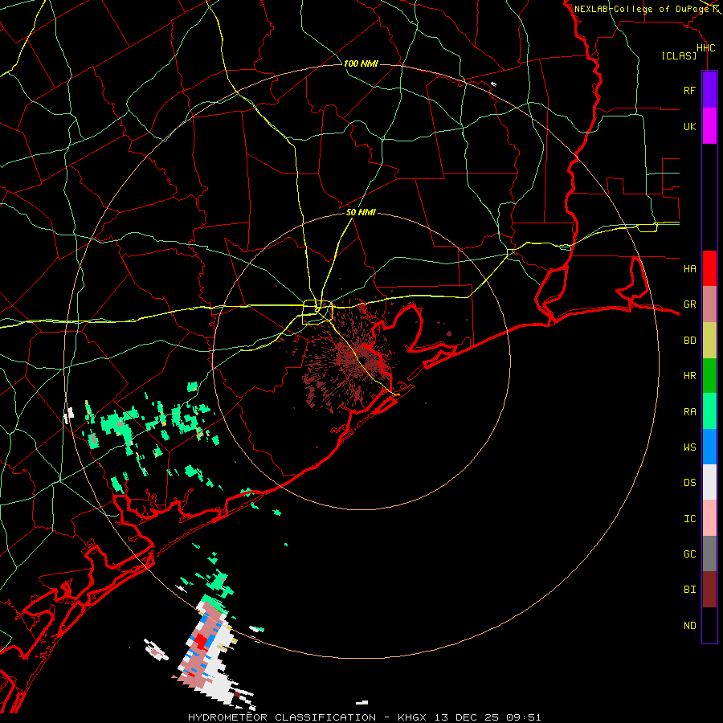Click the BD legend label
723x723 pixels.
tap(690, 341)
